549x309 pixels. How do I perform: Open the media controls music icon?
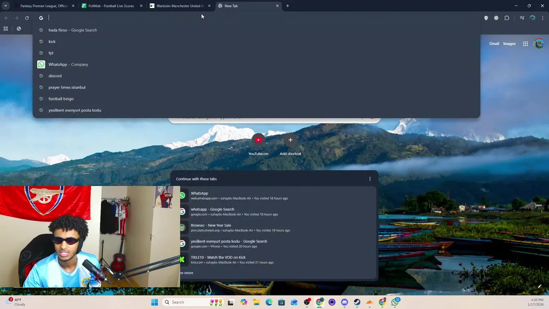(x=522, y=18)
